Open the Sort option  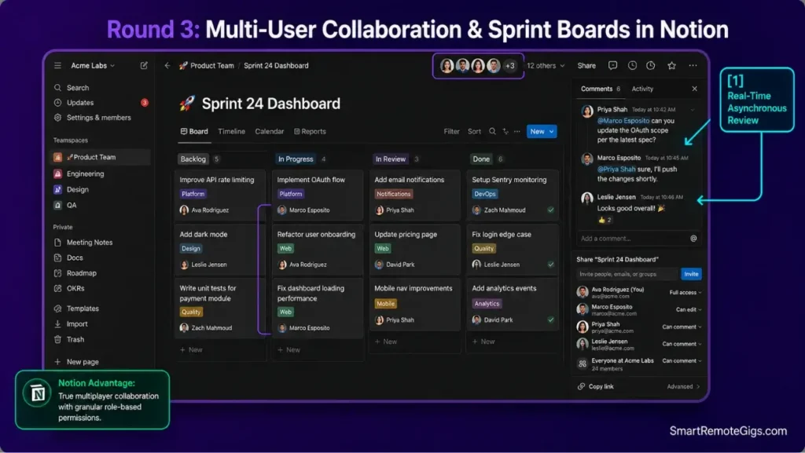click(474, 132)
